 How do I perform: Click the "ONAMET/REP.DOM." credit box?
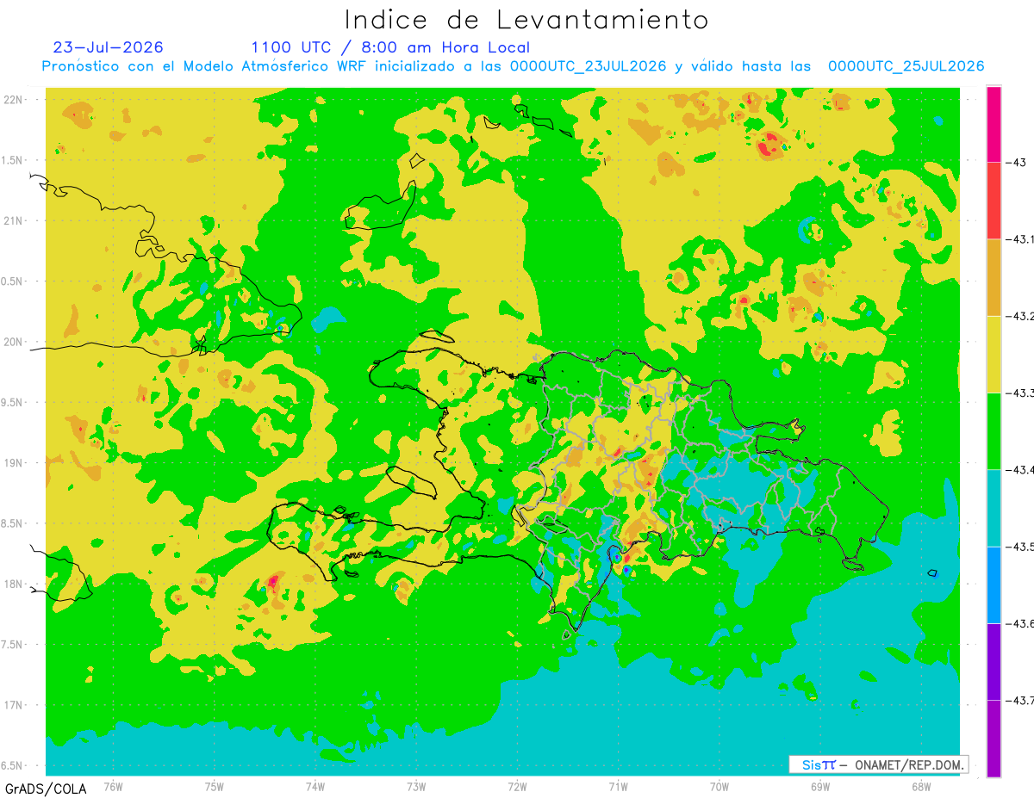[x=878, y=764]
